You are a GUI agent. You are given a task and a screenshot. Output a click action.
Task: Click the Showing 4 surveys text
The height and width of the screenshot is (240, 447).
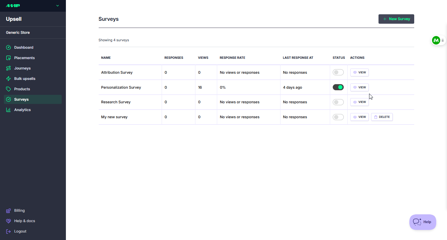tap(114, 40)
